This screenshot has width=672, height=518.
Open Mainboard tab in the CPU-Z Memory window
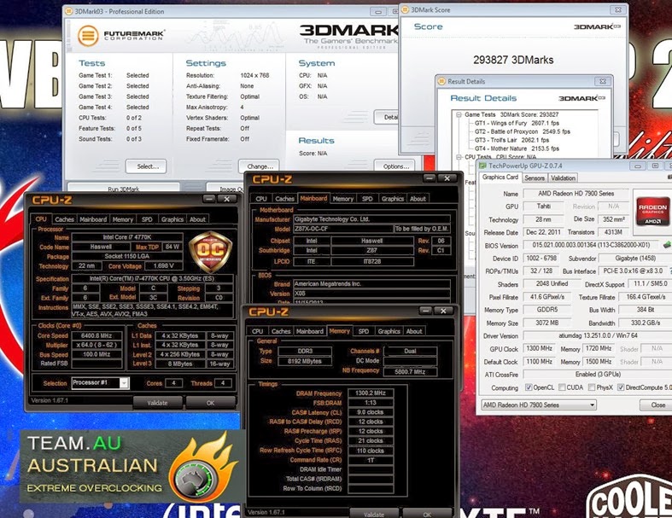pyautogui.click(x=310, y=331)
